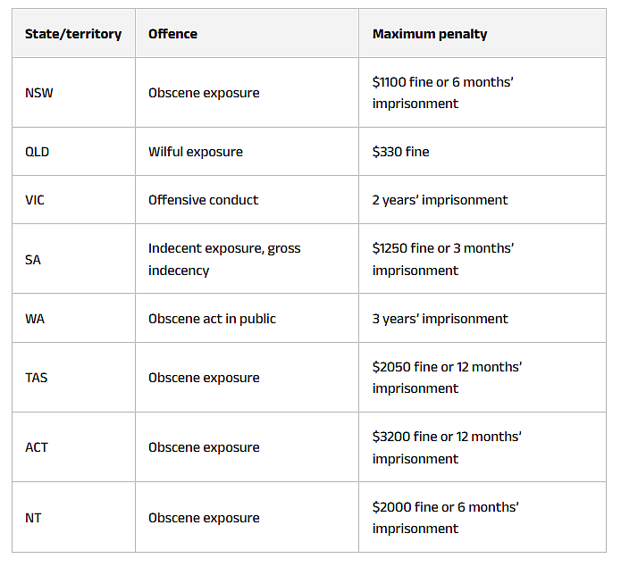Image resolution: width=621 pixels, height=567 pixels.
Task: Click the $330 fine penalty cell
Action: click(x=483, y=152)
